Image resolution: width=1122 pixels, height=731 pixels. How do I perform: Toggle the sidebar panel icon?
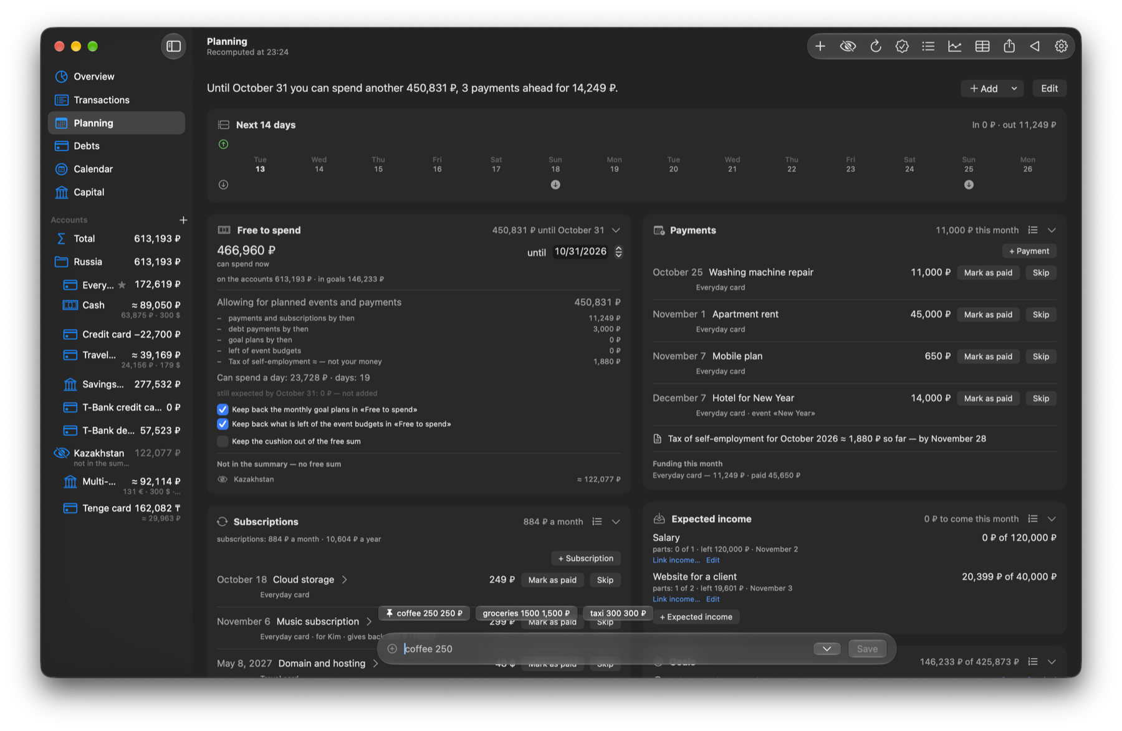173,46
